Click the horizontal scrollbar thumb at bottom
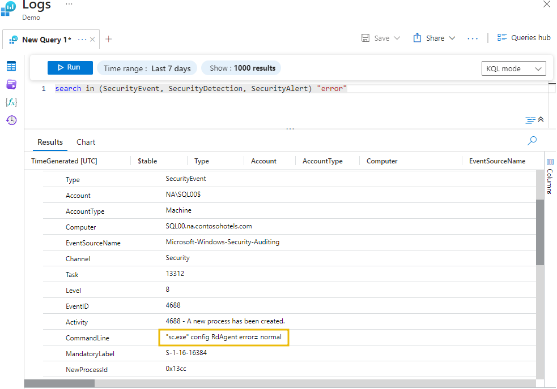557x389 pixels. 59,383
